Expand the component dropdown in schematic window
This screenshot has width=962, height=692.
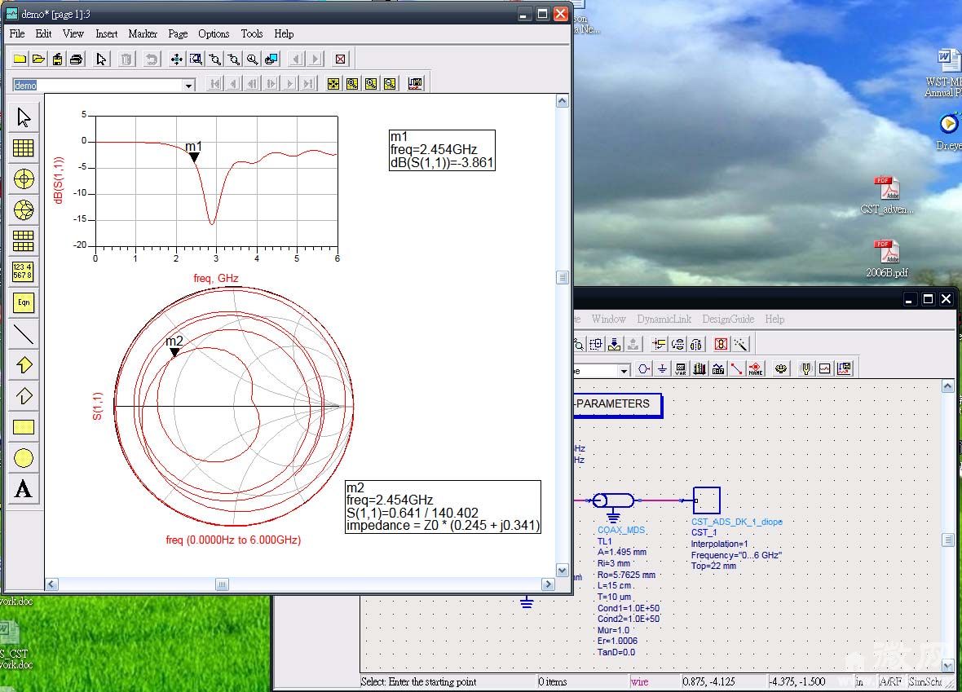click(624, 371)
